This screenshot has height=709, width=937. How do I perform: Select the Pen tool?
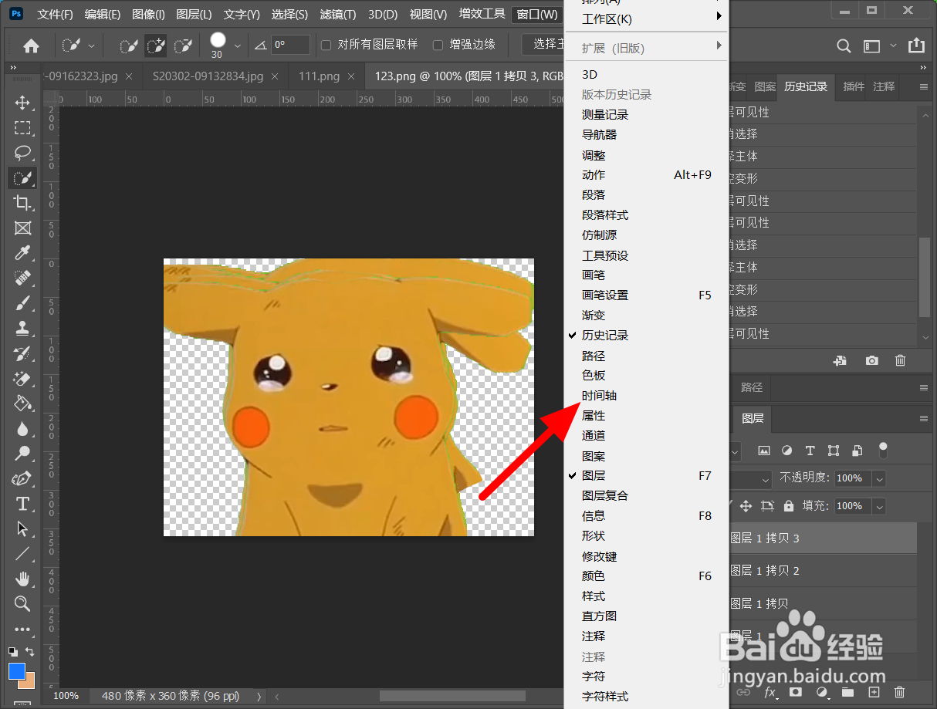[22, 479]
